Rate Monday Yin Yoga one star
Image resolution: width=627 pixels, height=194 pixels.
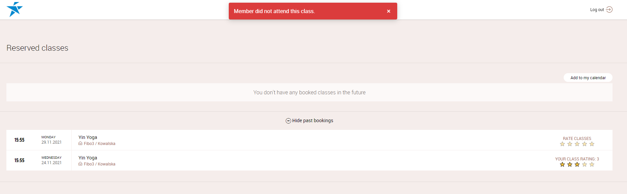pos(562,144)
